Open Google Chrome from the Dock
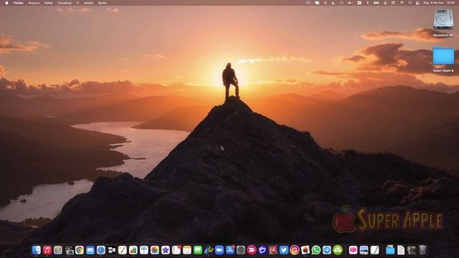The image size is (459, 258). pyautogui.click(x=80, y=250)
